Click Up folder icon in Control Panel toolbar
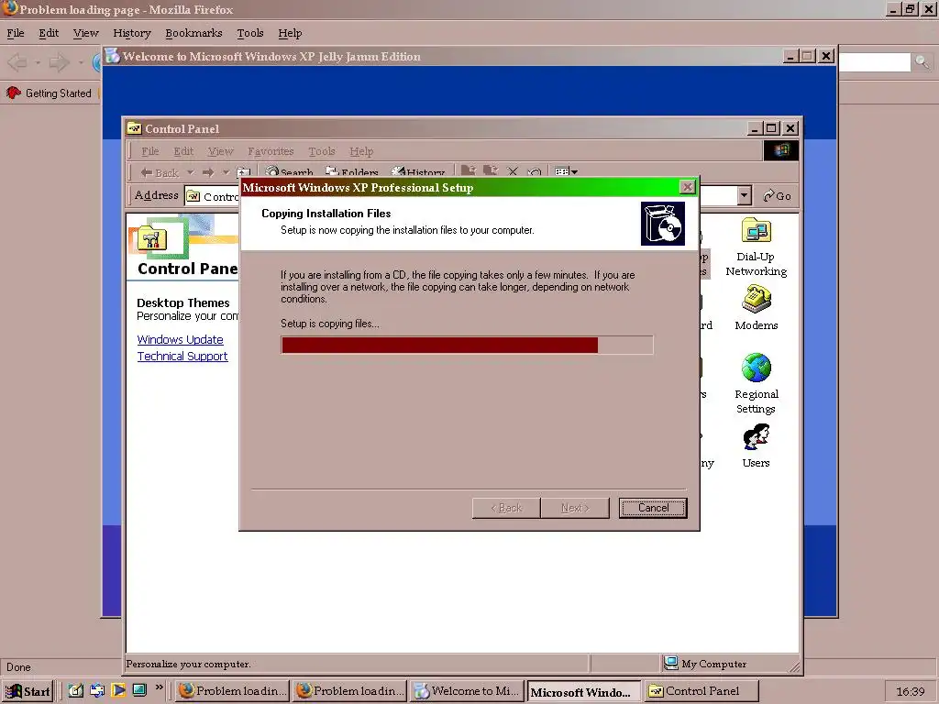This screenshot has width=939, height=704. pos(243,172)
